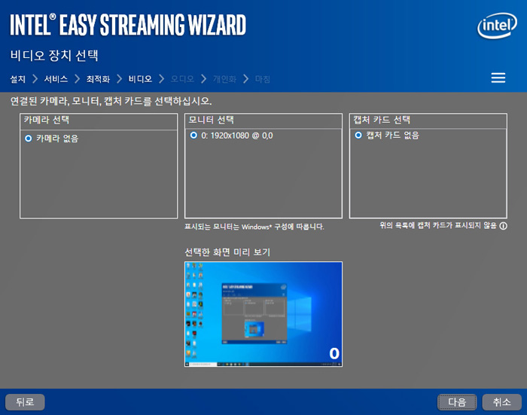527x415 pixels.
Task: Click the info icon beside capture card note
Action: [503, 226]
